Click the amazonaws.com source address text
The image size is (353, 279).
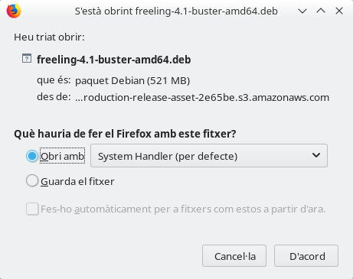(x=202, y=97)
